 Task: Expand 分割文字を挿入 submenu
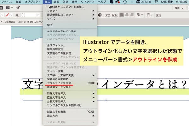click(x=70, y=101)
